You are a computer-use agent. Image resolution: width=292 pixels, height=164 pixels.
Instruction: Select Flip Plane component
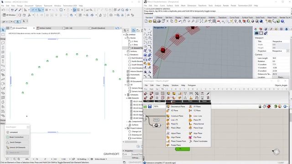(x=195, y=137)
